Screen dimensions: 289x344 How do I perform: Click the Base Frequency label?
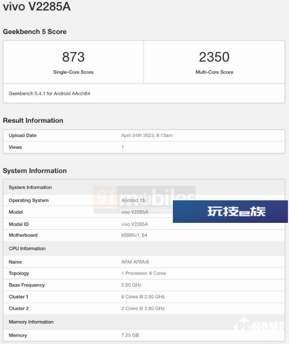coord(27,285)
